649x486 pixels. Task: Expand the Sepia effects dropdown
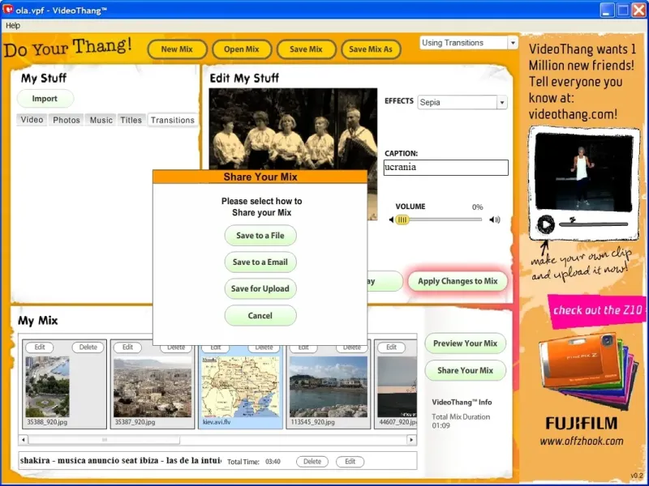tap(501, 102)
